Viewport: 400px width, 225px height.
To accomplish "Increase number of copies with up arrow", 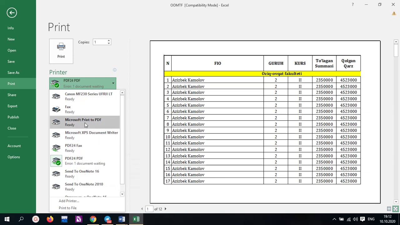I will [x=109, y=41].
